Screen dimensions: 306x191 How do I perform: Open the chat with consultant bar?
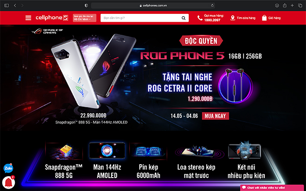pos(272,188)
